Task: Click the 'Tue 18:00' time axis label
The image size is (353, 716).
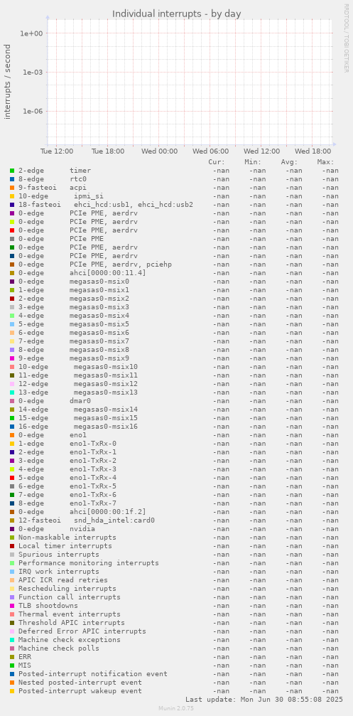Action: coord(108,151)
